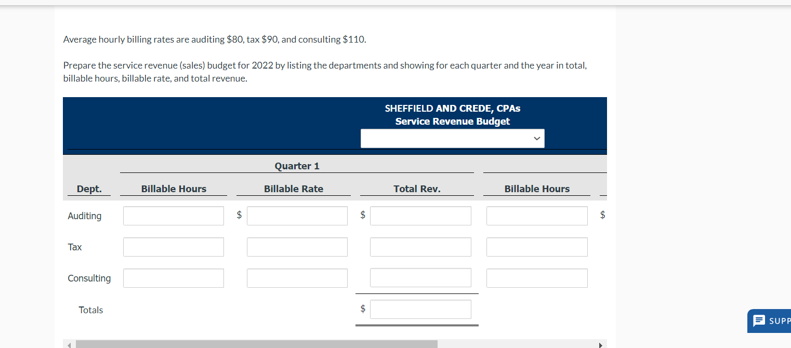Click the Totals revenue input beside the dollar sign
Screen dimensions: 791x348
[x=420, y=309]
